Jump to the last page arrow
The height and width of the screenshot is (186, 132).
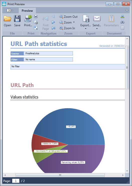point(53,28)
